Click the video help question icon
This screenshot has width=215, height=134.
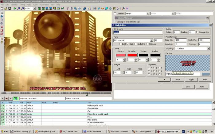pos(2,42)
